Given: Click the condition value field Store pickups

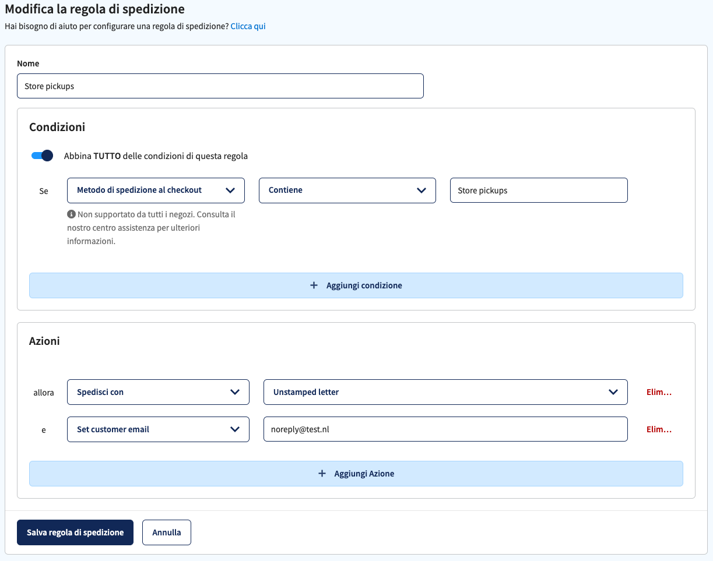Looking at the screenshot, I should 539,190.
